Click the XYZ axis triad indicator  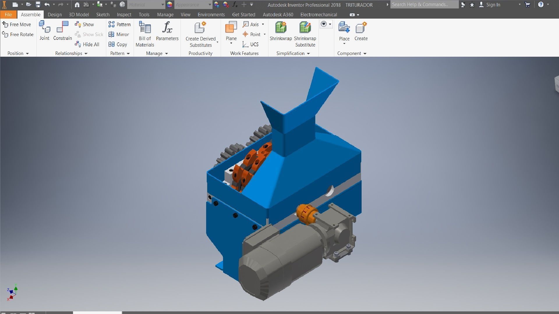(x=12, y=292)
